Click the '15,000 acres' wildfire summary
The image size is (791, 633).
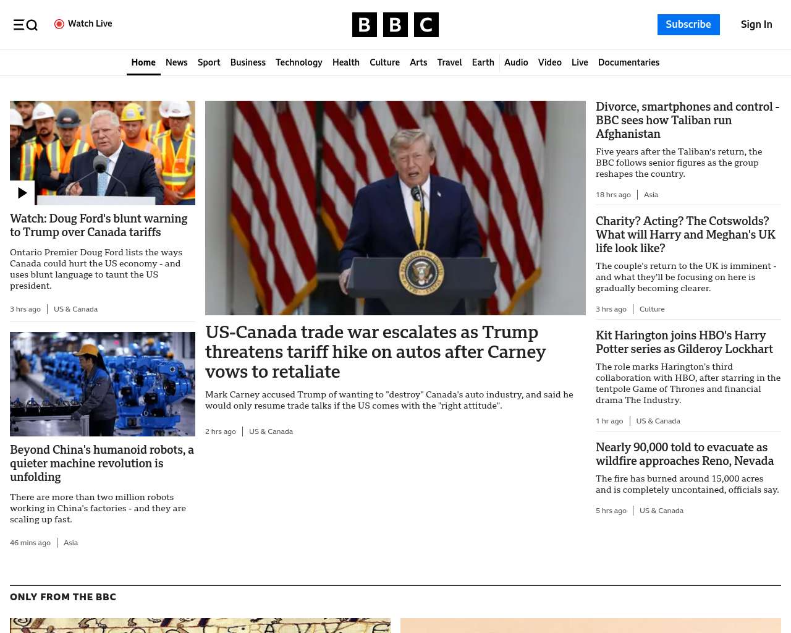687,484
